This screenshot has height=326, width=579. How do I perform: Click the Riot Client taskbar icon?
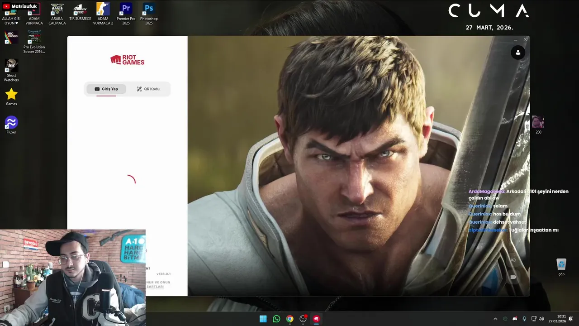click(x=316, y=319)
